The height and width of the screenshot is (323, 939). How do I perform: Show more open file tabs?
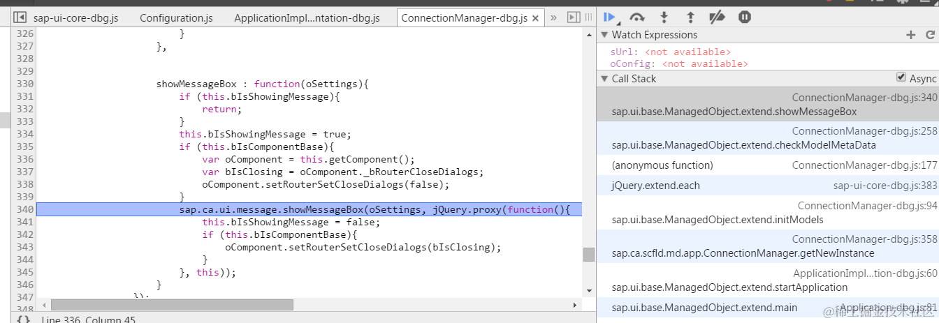[554, 17]
